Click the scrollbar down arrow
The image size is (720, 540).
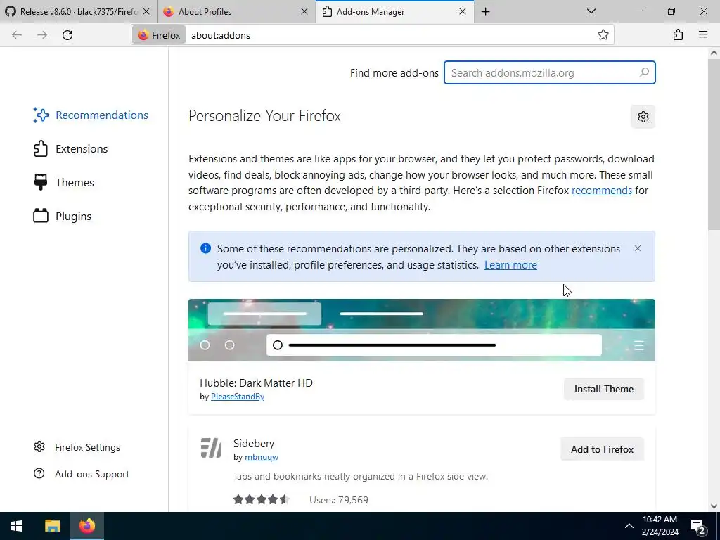pos(714,506)
